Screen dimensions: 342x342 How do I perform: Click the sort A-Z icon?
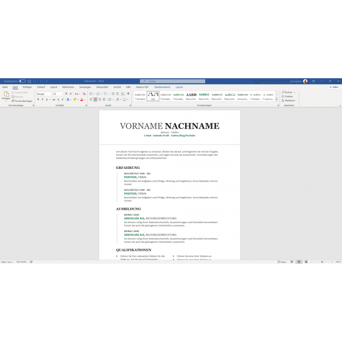[x=123, y=94]
